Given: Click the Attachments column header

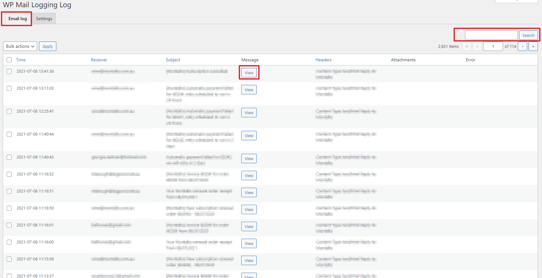Looking at the screenshot, I should coord(403,60).
